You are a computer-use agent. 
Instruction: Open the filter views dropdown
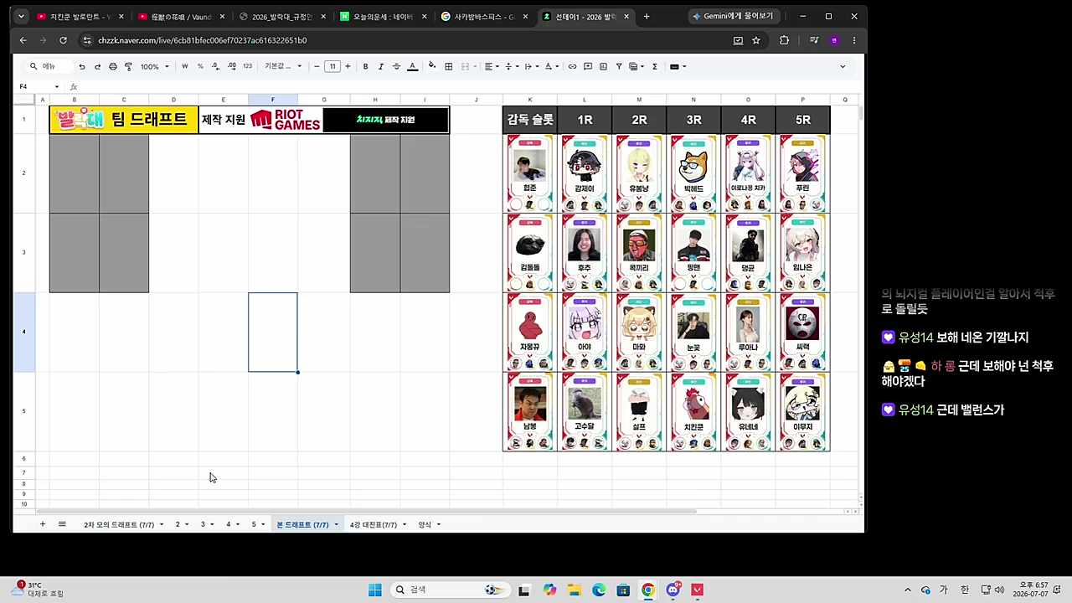pyautogui.click(x=636, y=66)
